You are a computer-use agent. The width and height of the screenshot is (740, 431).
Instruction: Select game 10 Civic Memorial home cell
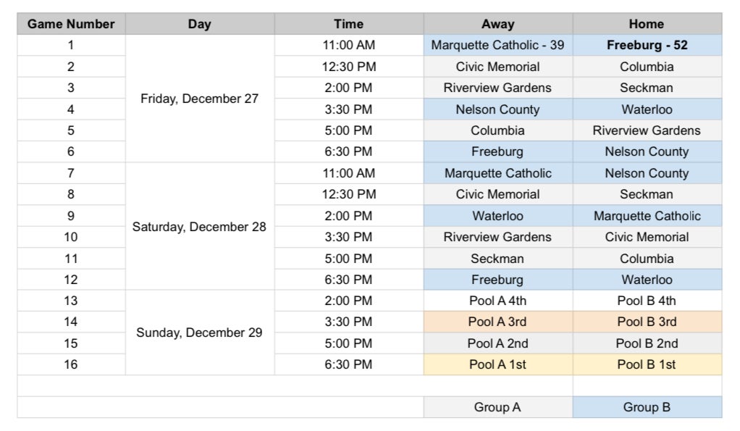pos(647,237)
